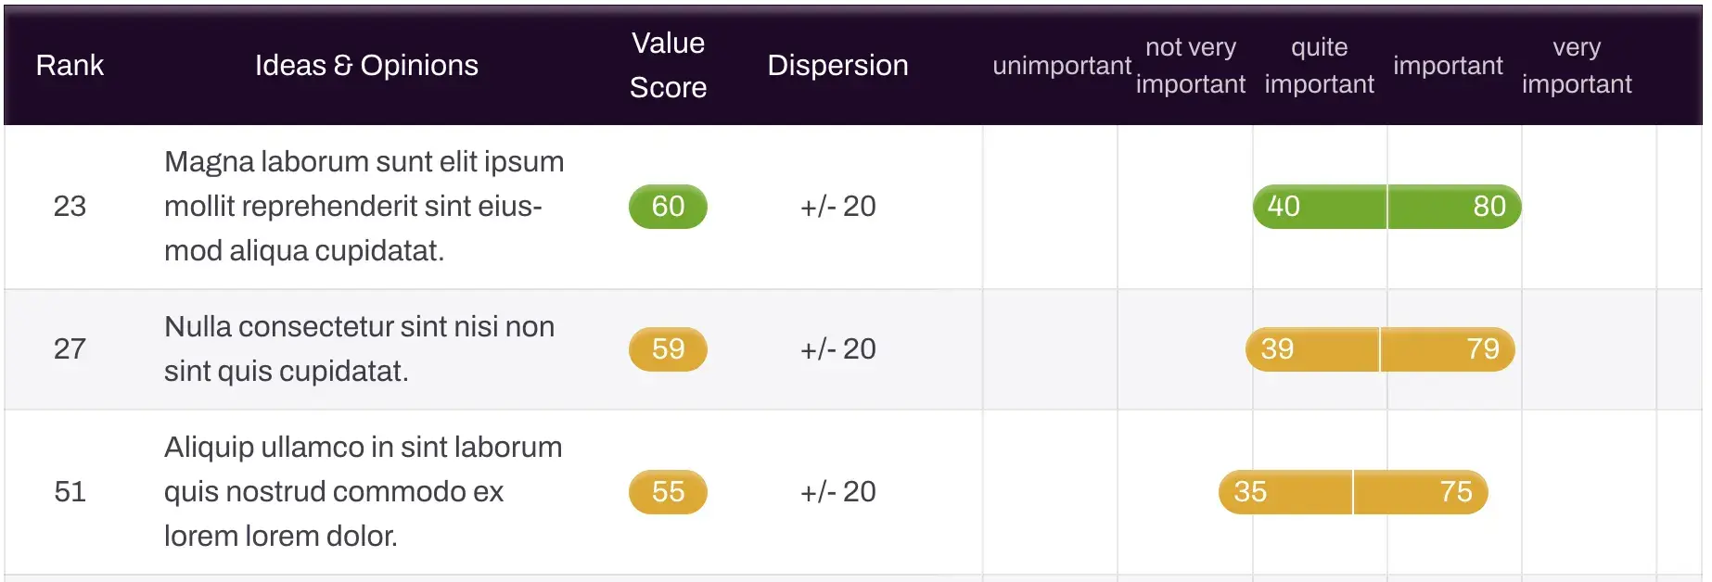The image size is (1712, 582).
Task: Click the Rank column header
Action: (70, 65)
